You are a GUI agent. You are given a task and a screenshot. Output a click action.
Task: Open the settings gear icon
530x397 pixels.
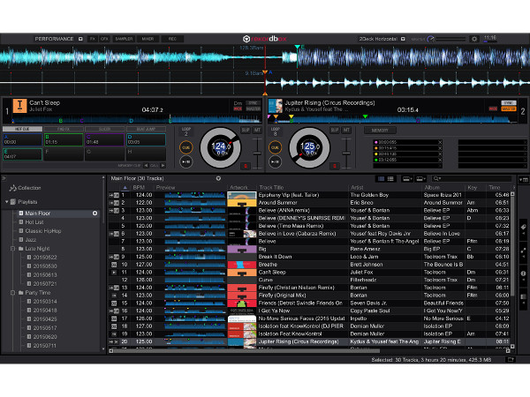pyautogui.click(x=474, y=39)
